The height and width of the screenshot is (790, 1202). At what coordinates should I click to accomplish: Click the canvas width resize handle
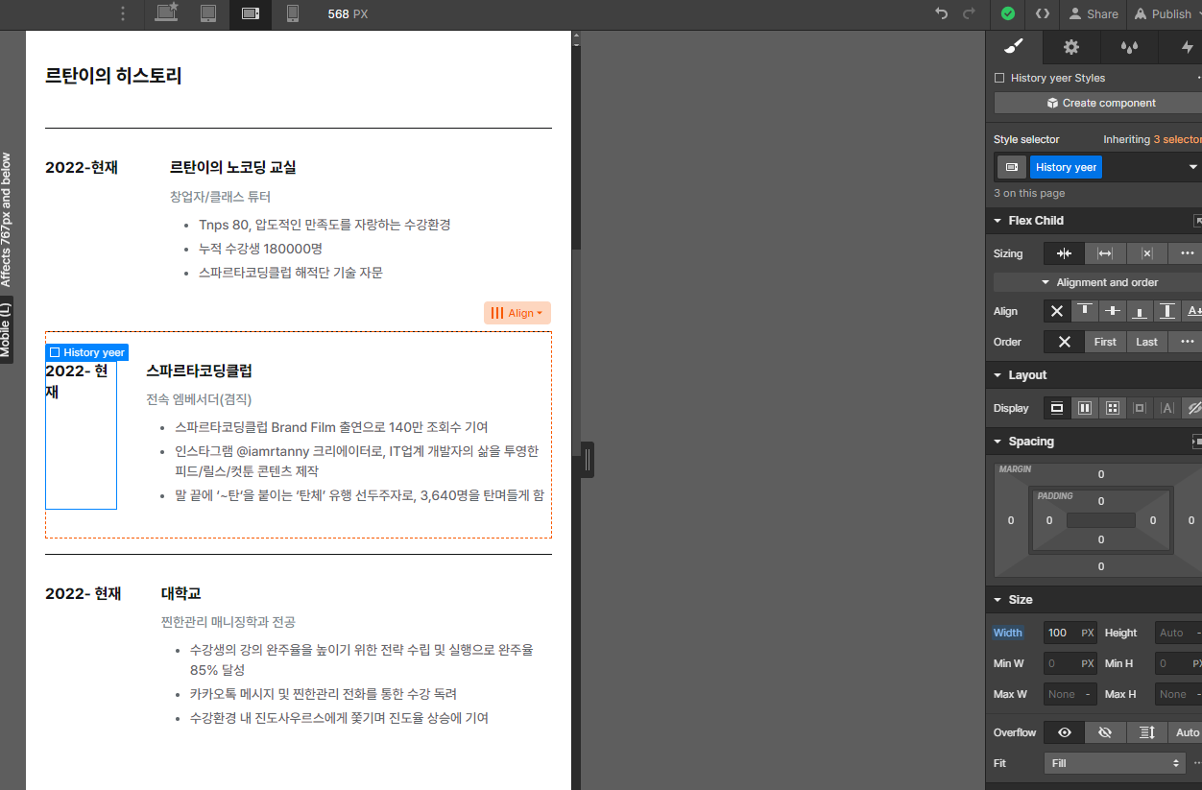tap(588, 461)
